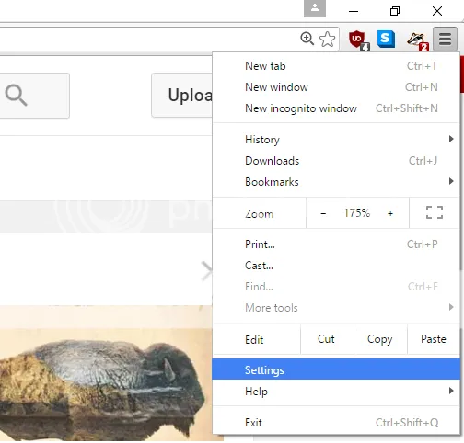Open Downloads from the menu
Image resolution: width=464 pixels, height=443 pixels.
336,161
